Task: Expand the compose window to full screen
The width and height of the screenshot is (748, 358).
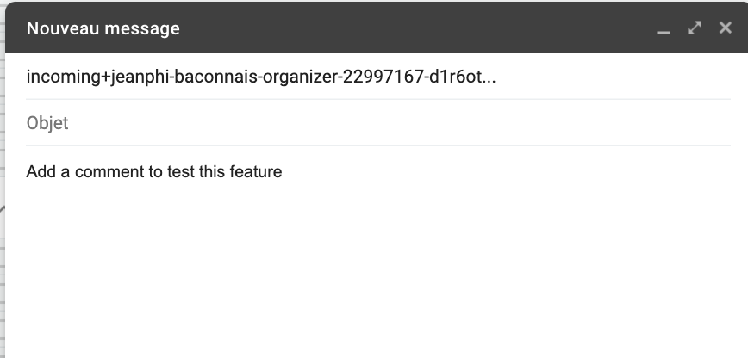Action: click(695, 28)
